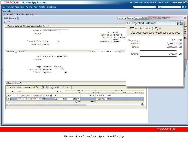This screenshot has height=141, width=188.
Task: Open the Navigator menu
Action: (x=10, y=7)
